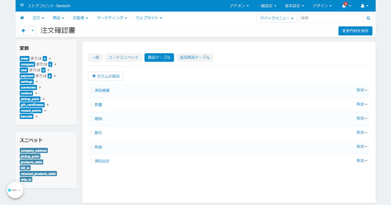The height and width of the screenshot is (205, 391).
Task: Open the 割引 column link
Action: tap(98, 133)
